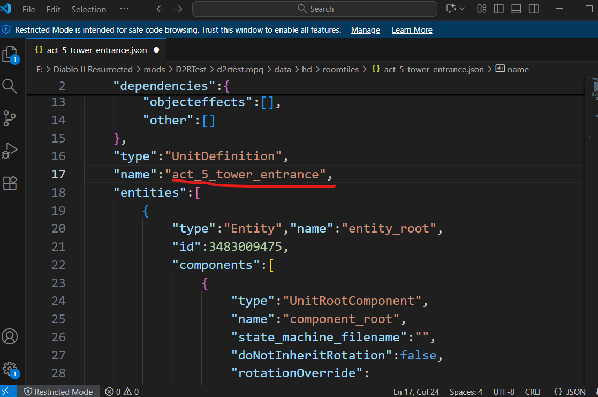This screenshot has width=598, height=397.
Task: Open the Explorer view in activity bar
Action: point(10,54)
